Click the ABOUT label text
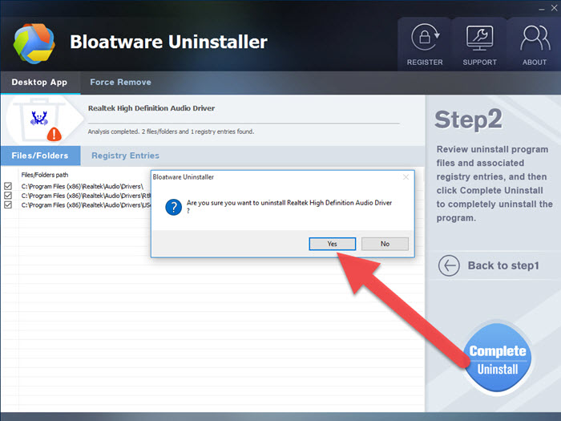561x421 pixels. click(x=535, y=63)
